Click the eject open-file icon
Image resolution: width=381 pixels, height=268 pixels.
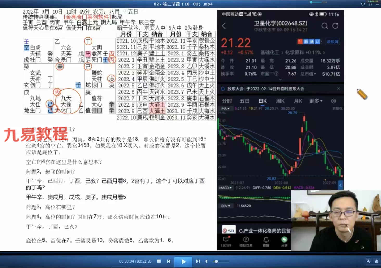(x=377, y=261)
